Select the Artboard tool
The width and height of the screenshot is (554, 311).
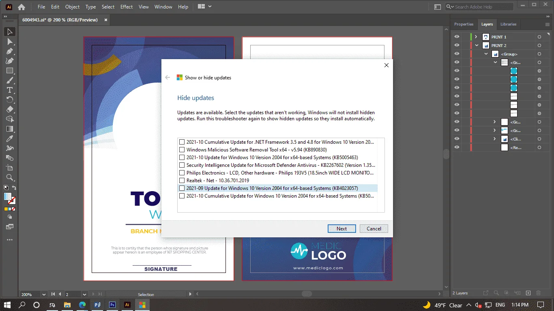click(10, 168)
